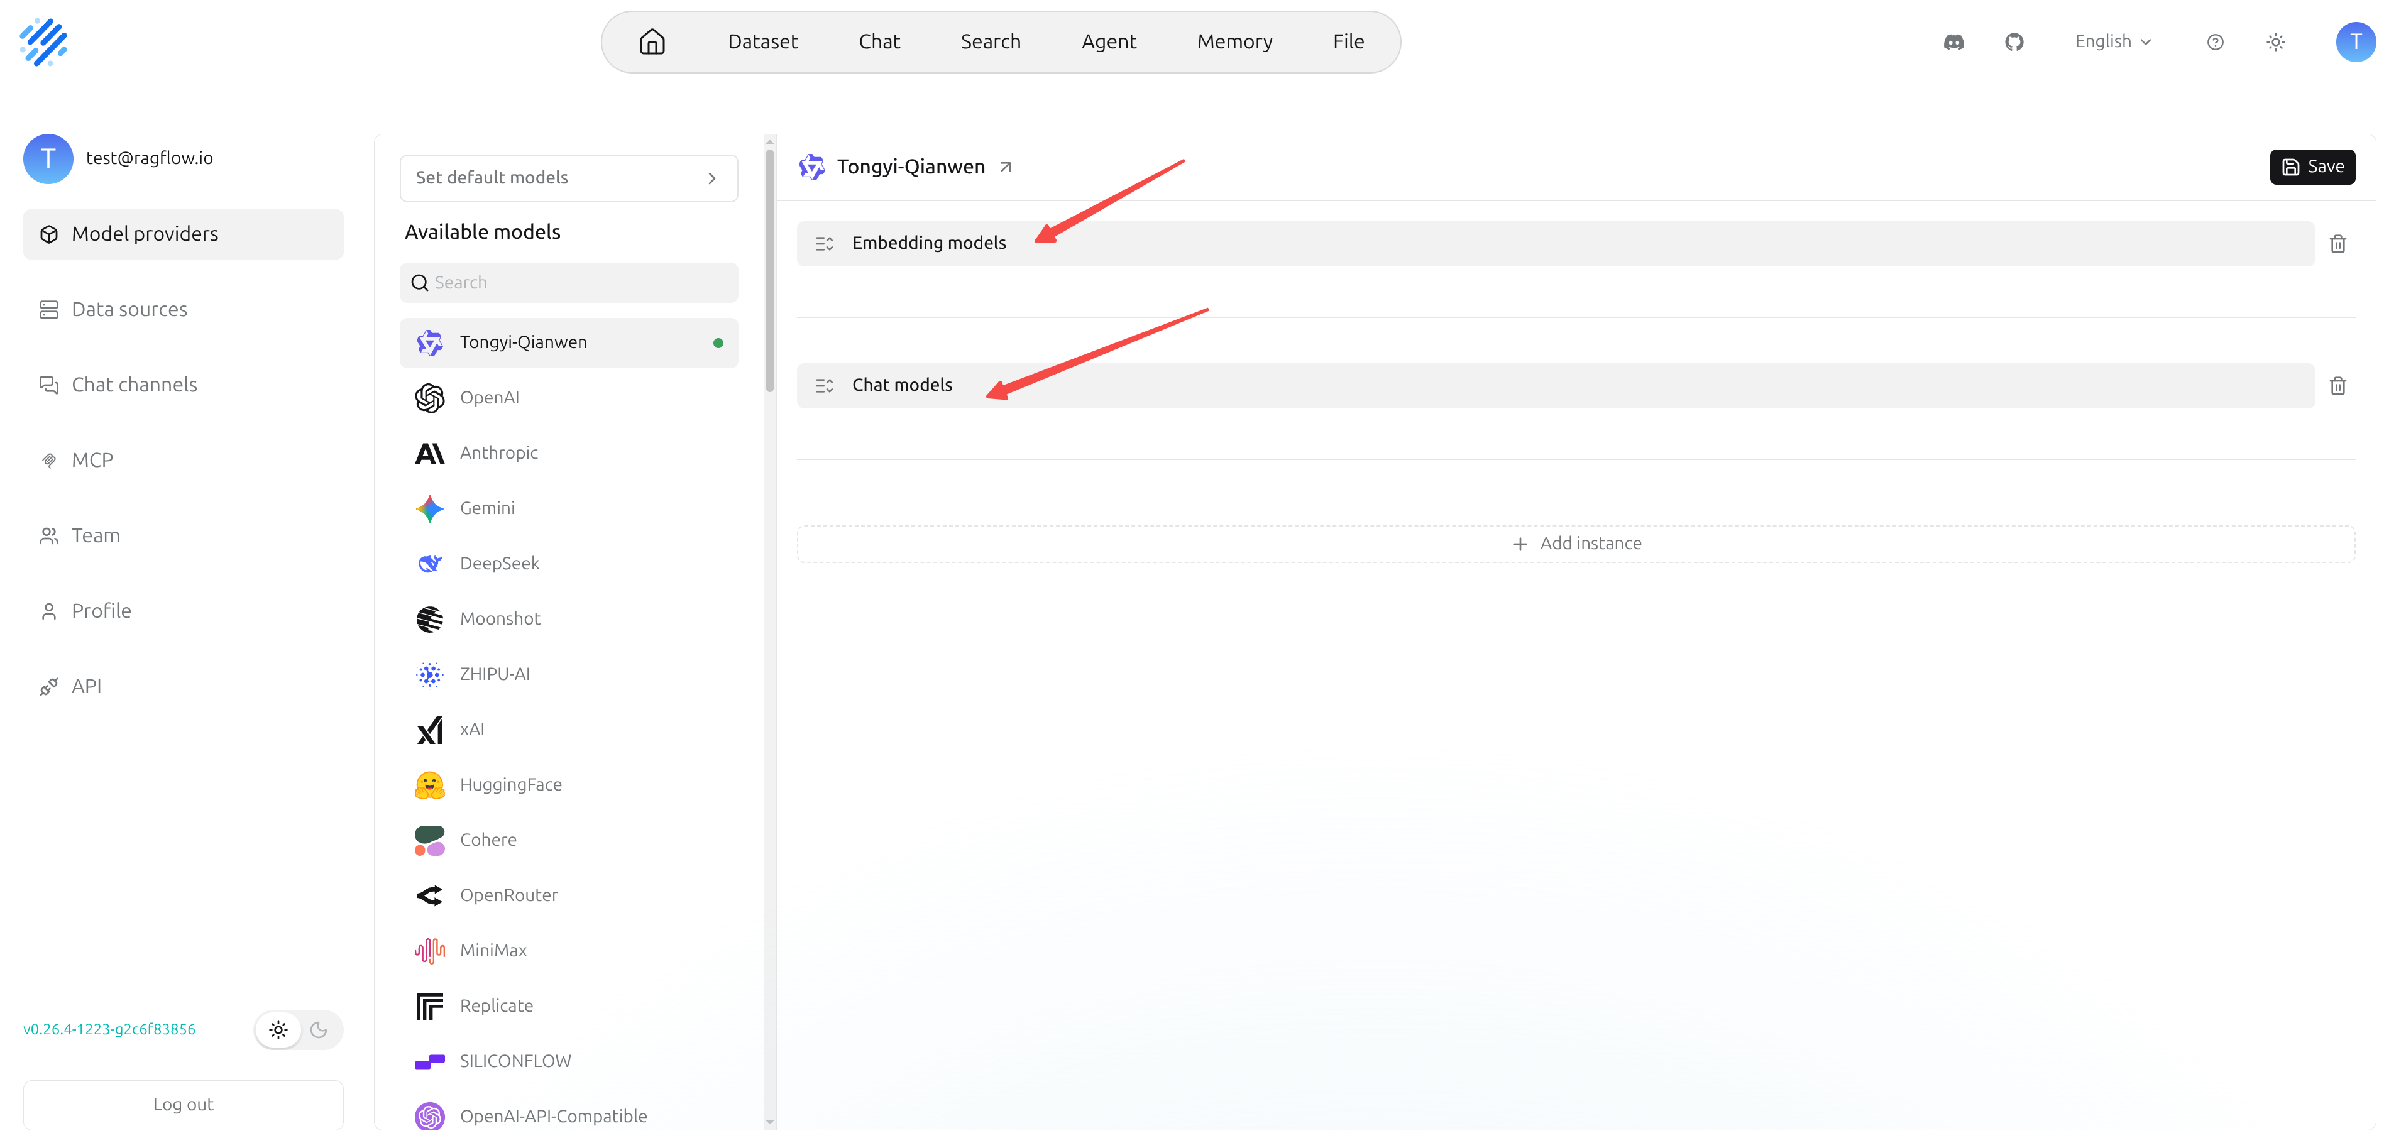Click the Cohere provider logo

click(x=430, y=840)
